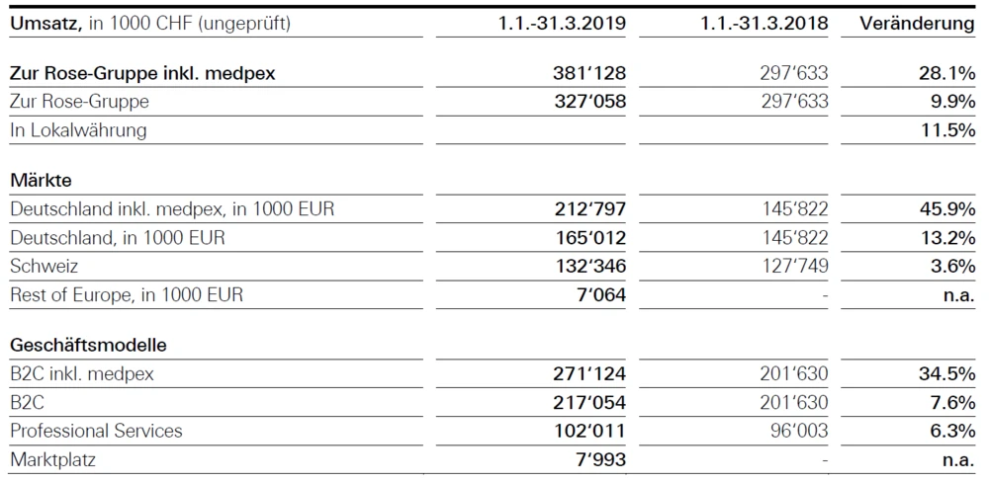This screenshot has width=989, height=483.
Task: Select the 381'128 revenue value
Action: tap(589, 73)
